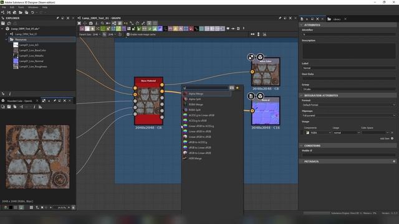This screenshot has width=399, height=224.
Task: Click the Description text area
Action: [x=349, y=51]
